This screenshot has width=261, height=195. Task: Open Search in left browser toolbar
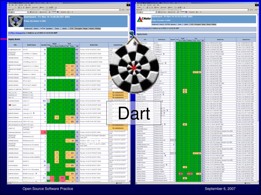tap(28, 7)
